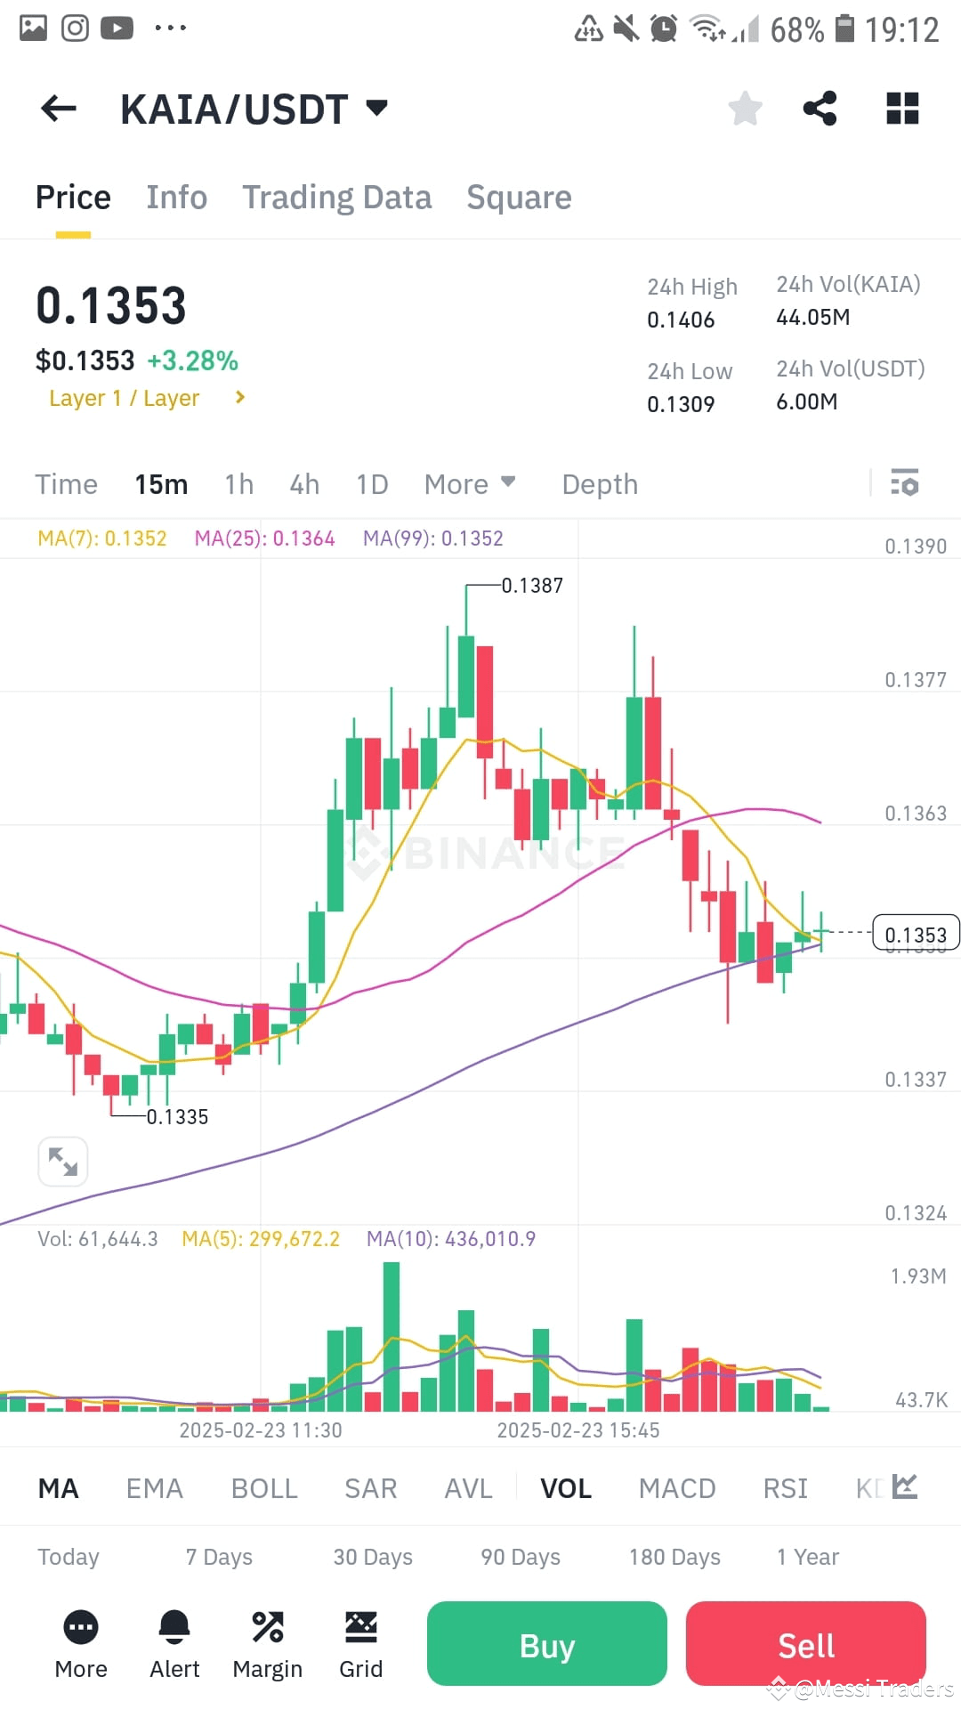The image size is (961, 1709).
Task: Expand the More timeframe dropdown
Action: (x=470, y=483)
